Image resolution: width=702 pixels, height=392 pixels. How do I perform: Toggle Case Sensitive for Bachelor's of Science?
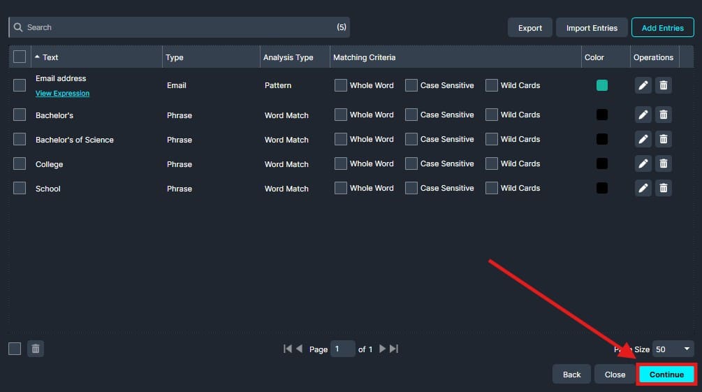411,139
